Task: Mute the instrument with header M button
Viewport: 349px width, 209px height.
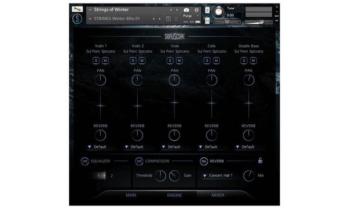Action: (207, 21)
